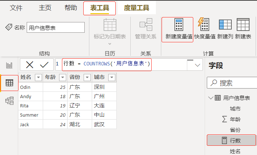
Task: Switch to the model view icon
Action: pyautogui.click(x=9, y=101)
